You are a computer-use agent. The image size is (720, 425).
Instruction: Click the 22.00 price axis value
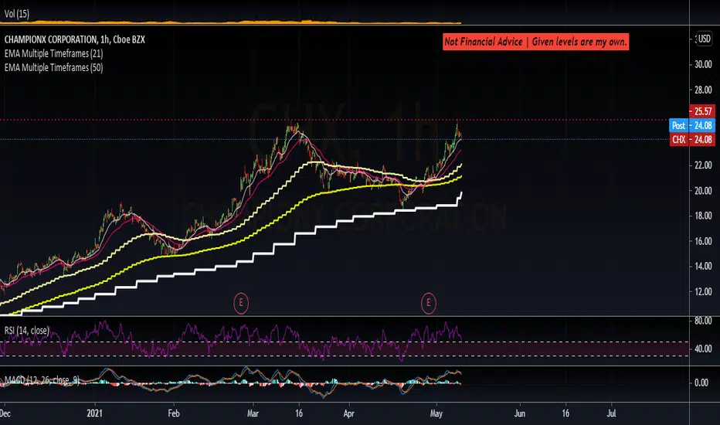[703, 165]
